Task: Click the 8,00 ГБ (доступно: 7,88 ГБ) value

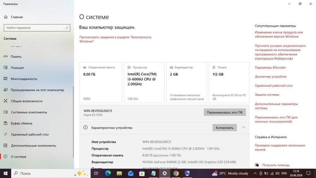Action: click(161, 156)
